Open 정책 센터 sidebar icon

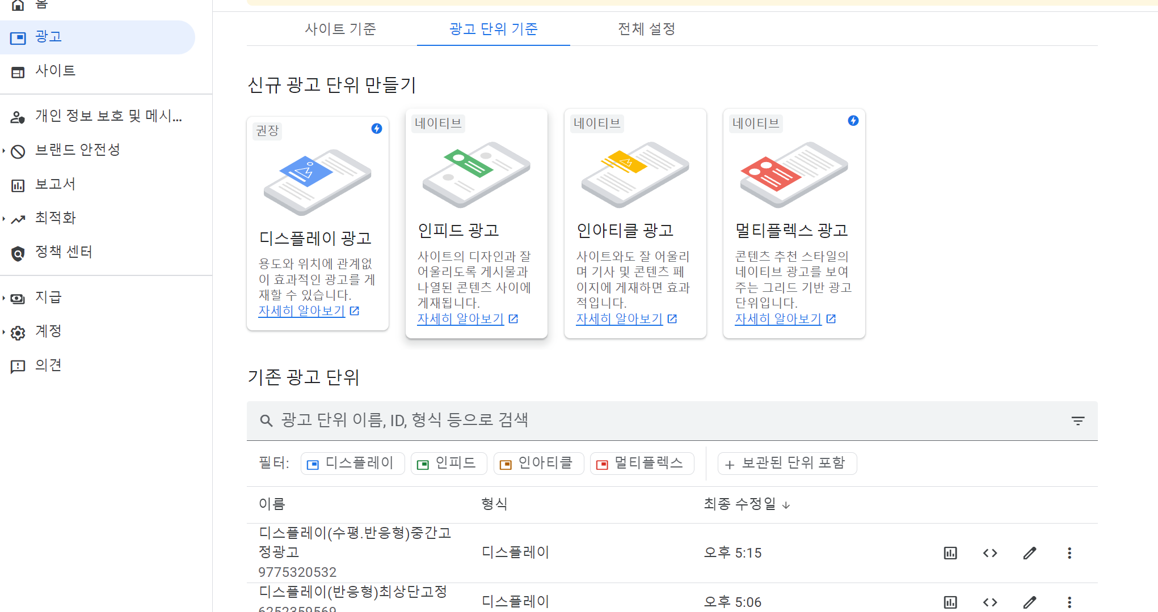click(x=18, y=253)
